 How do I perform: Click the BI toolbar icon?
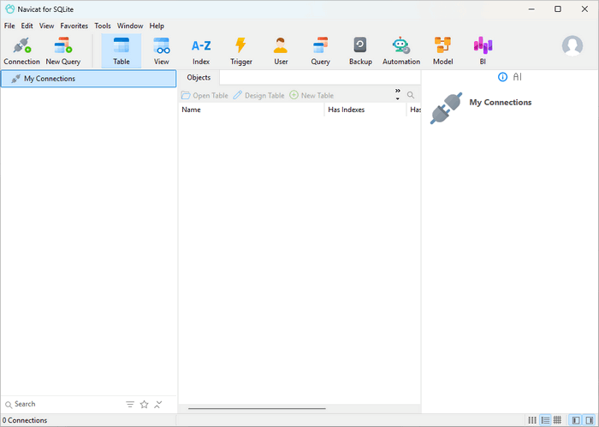[483, 50]
